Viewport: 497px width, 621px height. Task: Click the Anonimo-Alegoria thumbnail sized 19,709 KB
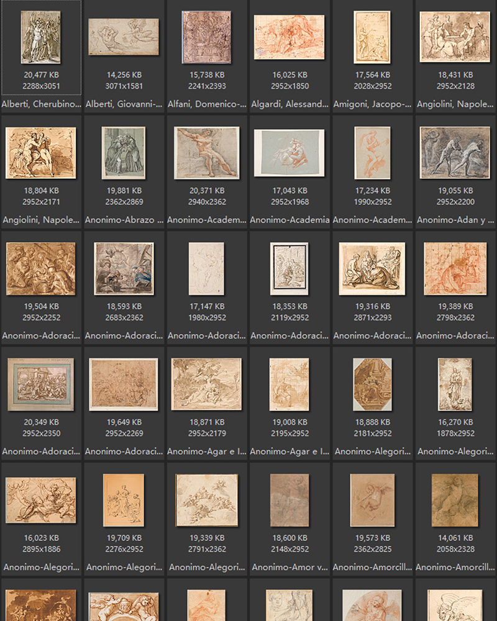coord(124,500)
